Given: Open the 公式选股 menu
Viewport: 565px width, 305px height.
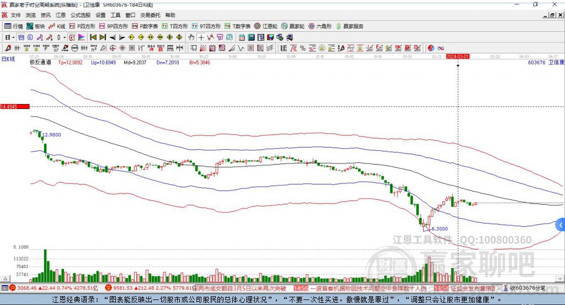Looking at the screenshot, I should point(81,15).
